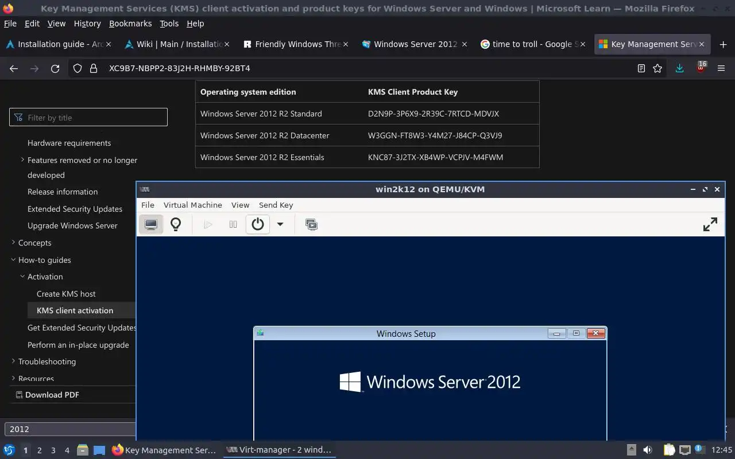Switch to time to troll Google tab
Viewport: 735px width, 459px height.
pos(532,44)
